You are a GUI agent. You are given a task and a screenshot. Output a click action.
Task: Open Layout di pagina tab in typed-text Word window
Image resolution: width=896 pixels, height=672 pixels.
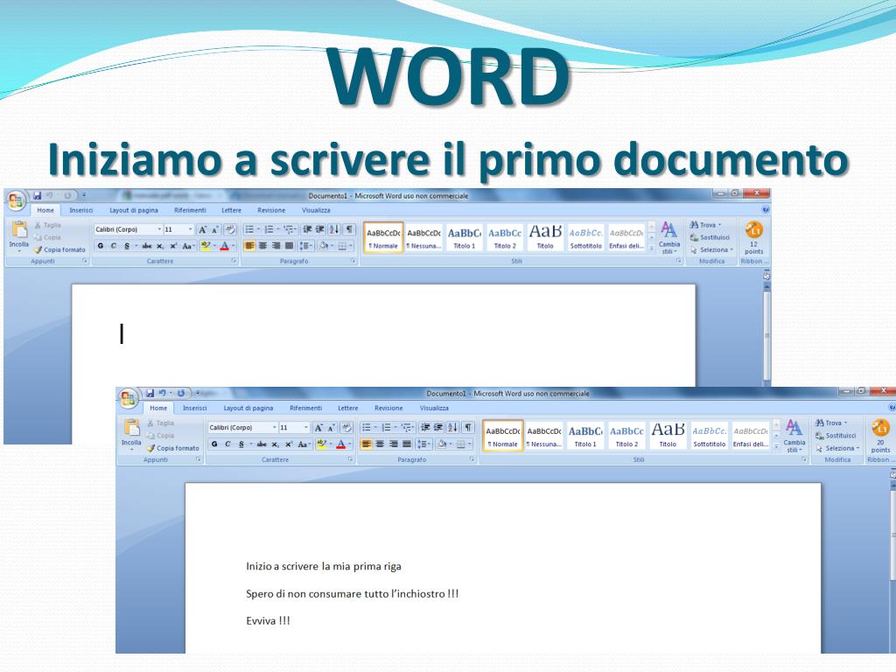[x=248, y=408]
